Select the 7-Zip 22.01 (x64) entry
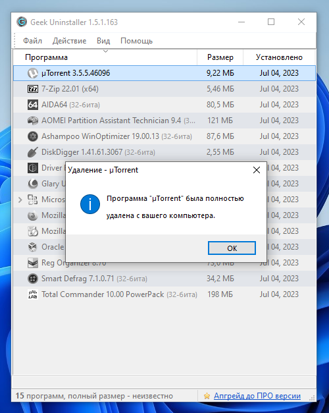 coord(164,89)
